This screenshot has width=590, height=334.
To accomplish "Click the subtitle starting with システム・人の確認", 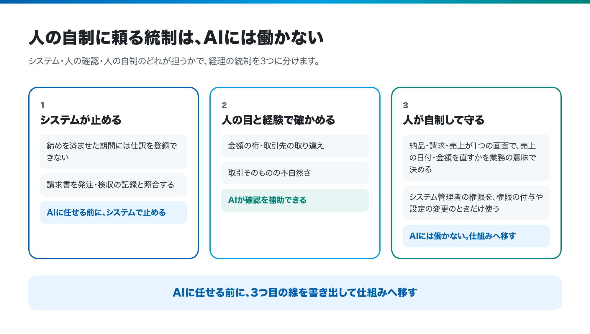I will click(x=174, y=61).
